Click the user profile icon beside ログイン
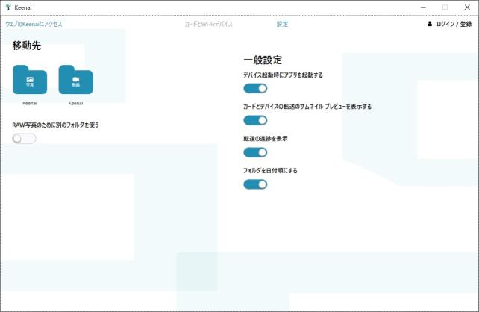 tap(430, 24)
